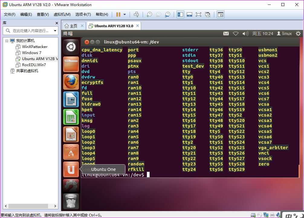Minimize the terminal window

point(92,42)
